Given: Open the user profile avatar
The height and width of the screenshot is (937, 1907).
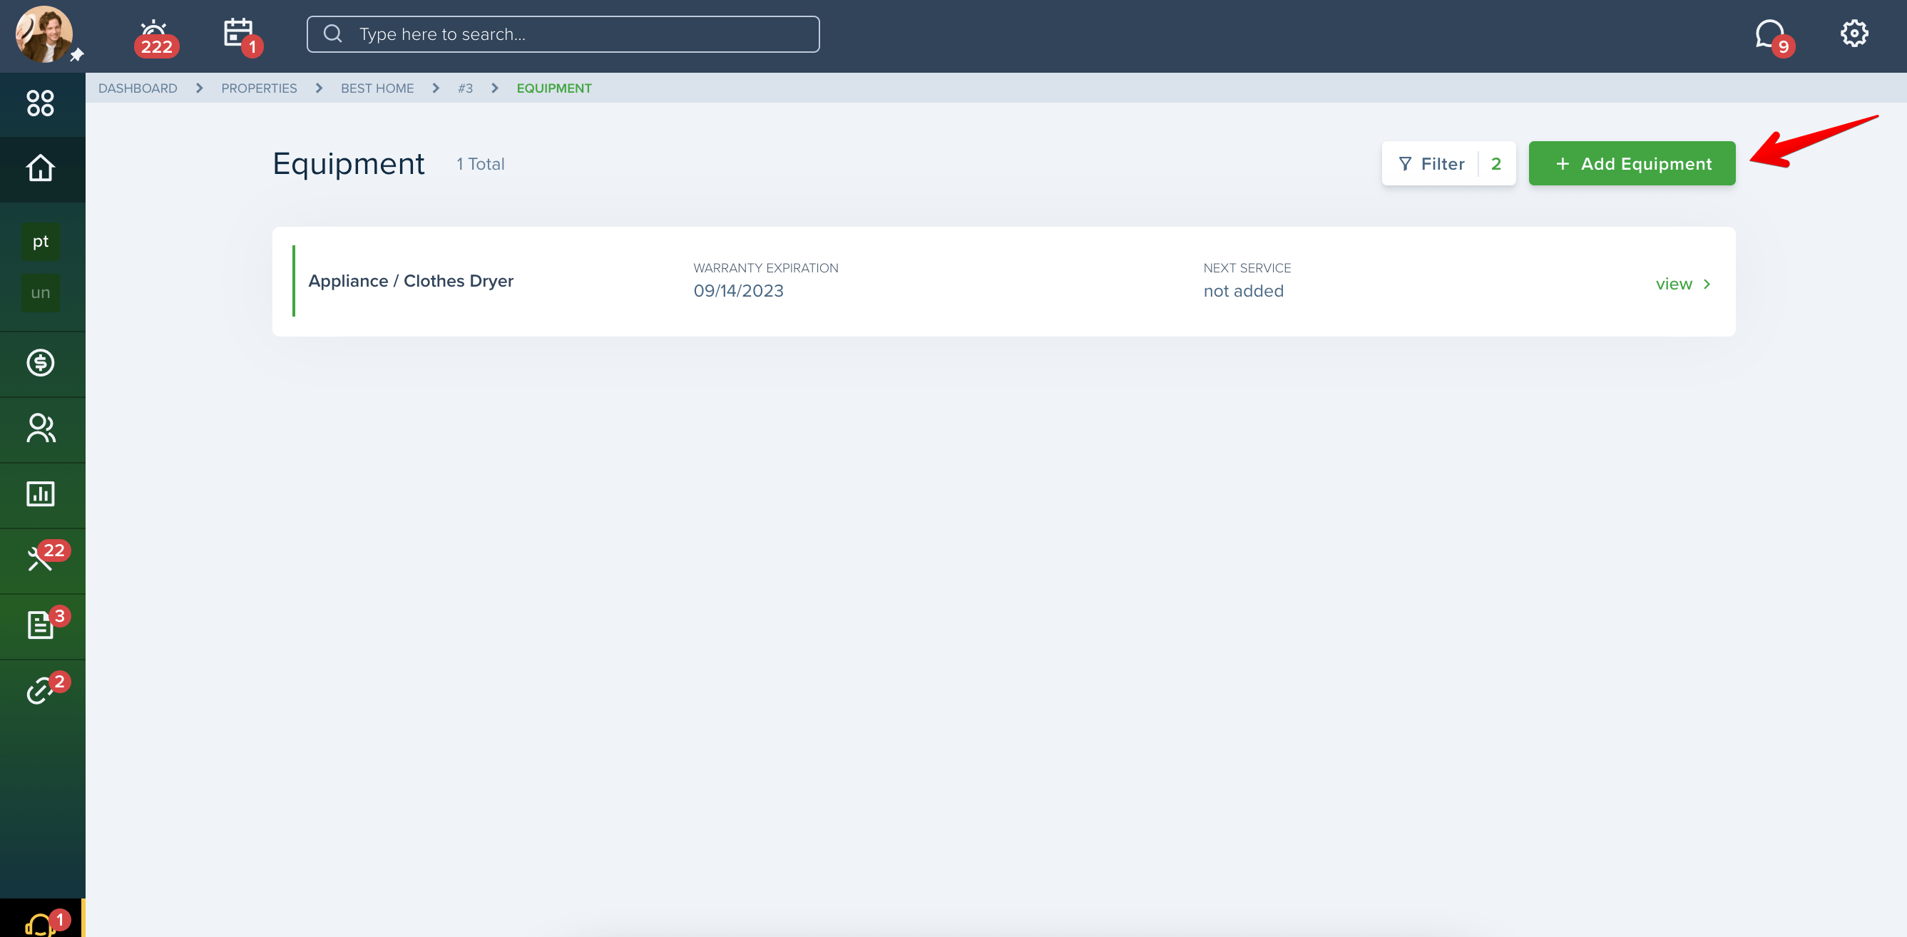Looking at the screenshot, I should pos(44,34).
